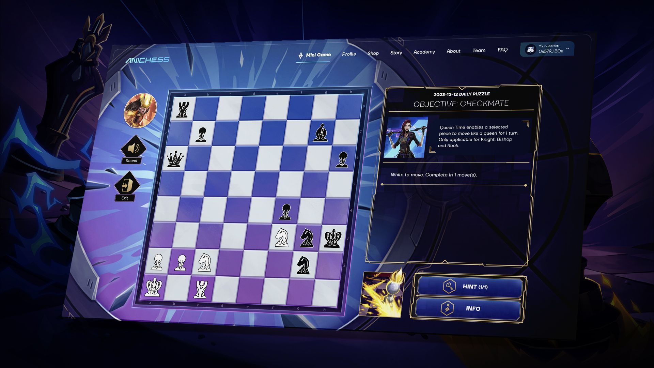Click the ANICHESS logo
Screen dimensions: 654x368
(x=147, y=60)
